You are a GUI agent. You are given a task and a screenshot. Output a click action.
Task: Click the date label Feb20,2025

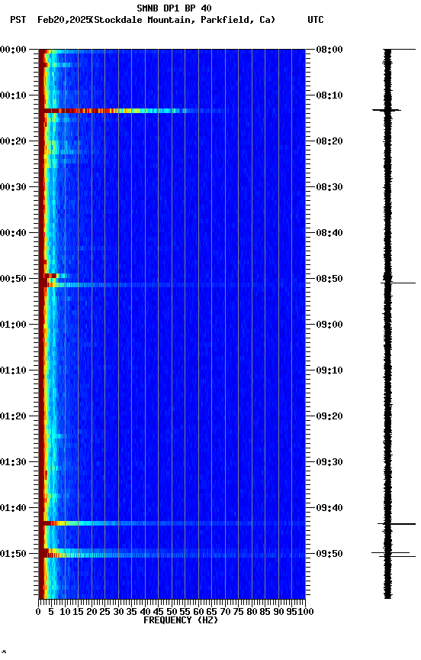pyautogui.click(x=64, y=20)
